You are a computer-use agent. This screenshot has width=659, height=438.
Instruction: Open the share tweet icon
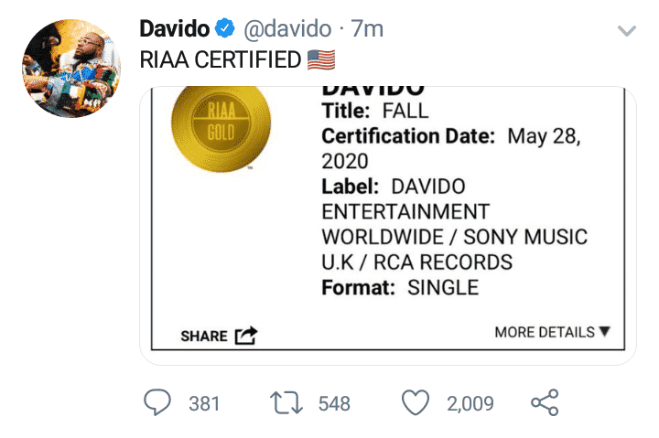pos(544,402)
